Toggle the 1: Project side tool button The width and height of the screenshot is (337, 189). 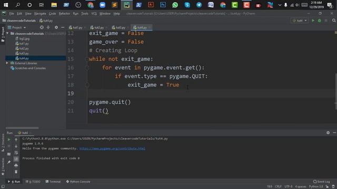(x=3, y=34)
